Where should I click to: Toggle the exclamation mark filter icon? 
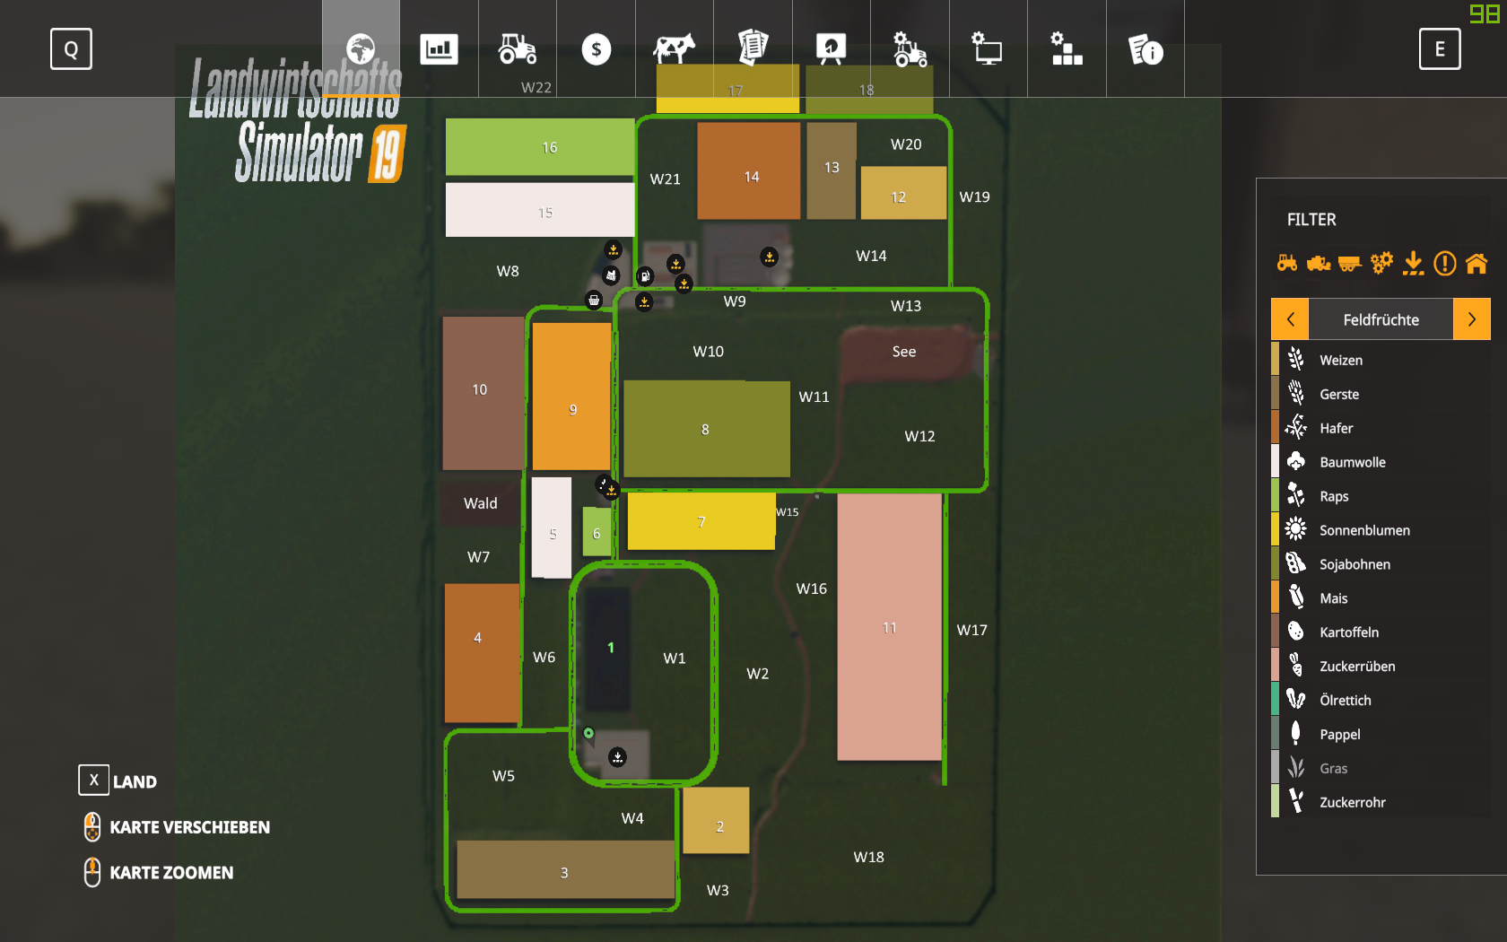pyautogui.click(x=1444, y=263)
